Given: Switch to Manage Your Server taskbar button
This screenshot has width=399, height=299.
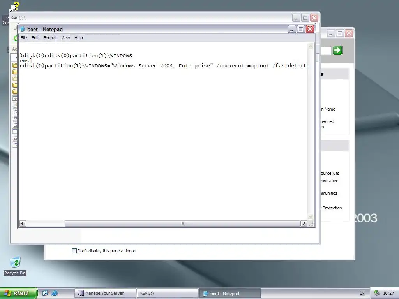Looking at the screenshot, I should [x=105, y=293].
